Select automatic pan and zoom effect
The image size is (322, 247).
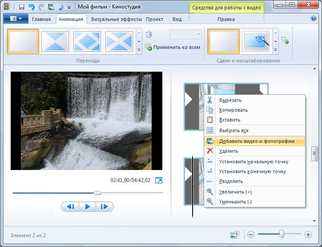click(x=256, y=41)
